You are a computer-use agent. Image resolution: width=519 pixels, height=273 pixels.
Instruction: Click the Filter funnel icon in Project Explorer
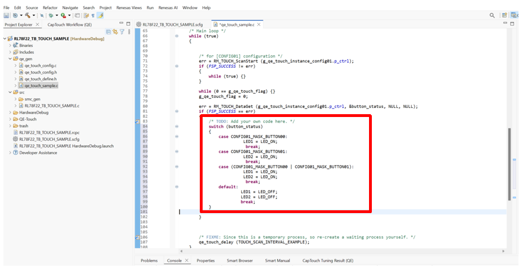122,32
